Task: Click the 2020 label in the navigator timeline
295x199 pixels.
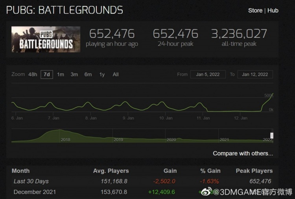Action: point(171,140)
